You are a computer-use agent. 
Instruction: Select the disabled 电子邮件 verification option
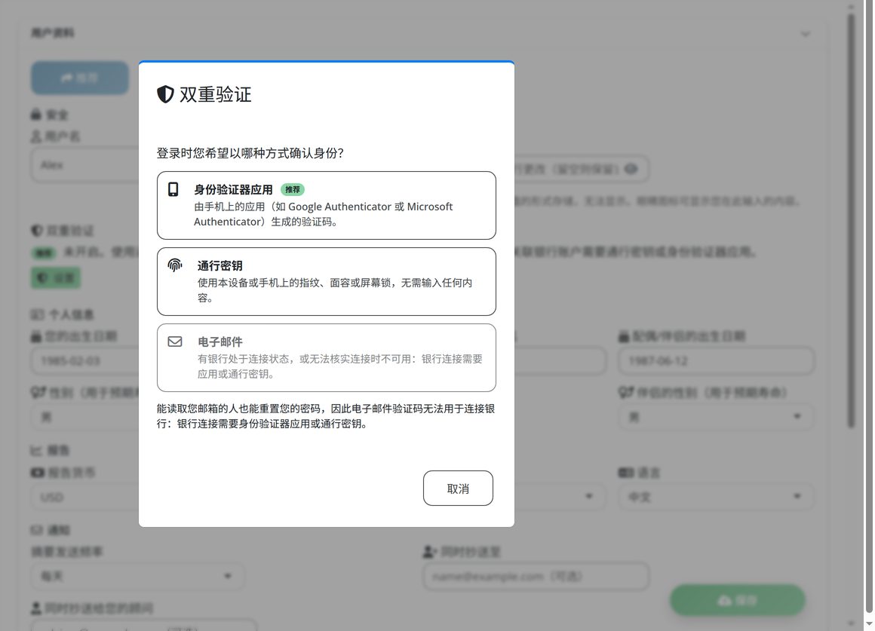(x=327, y=357)
